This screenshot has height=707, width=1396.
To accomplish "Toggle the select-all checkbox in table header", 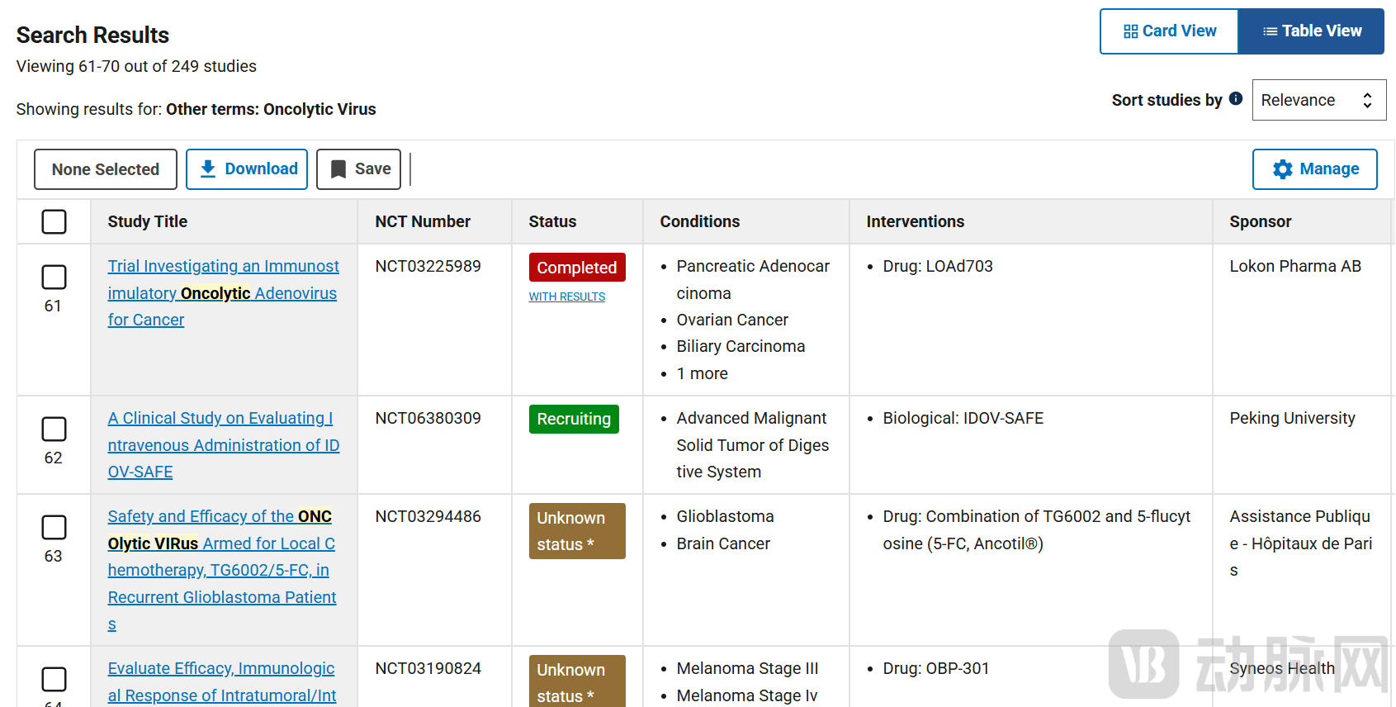I will (x=54, y=221).
